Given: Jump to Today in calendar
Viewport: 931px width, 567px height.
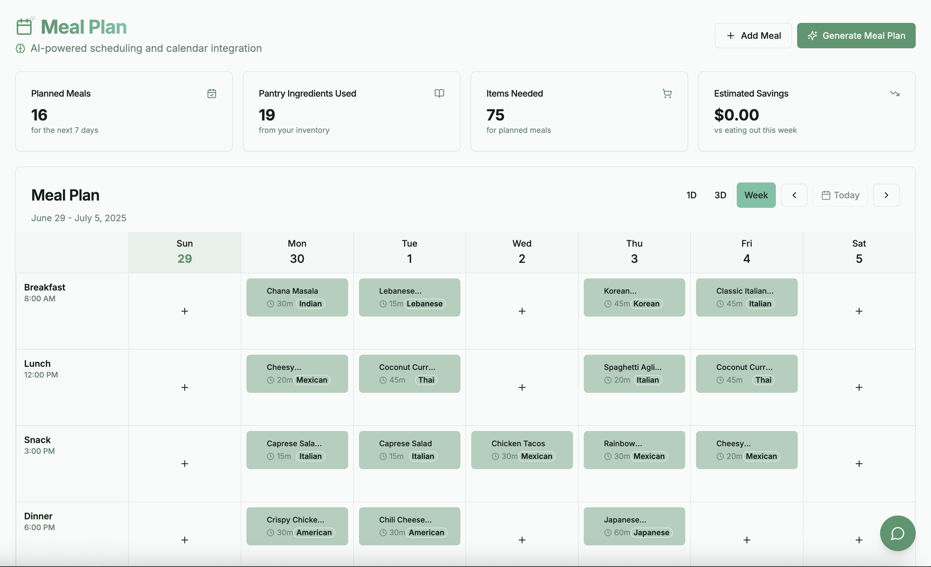Looking at the screenshot, I should click(x=840, y=195).
